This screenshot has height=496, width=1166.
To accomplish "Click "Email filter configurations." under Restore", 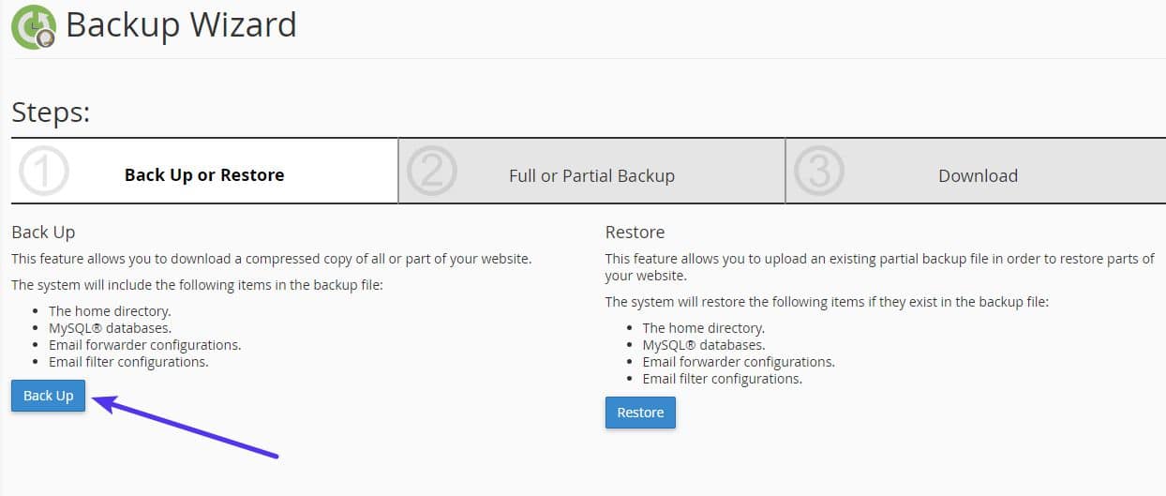I will 722,379.
